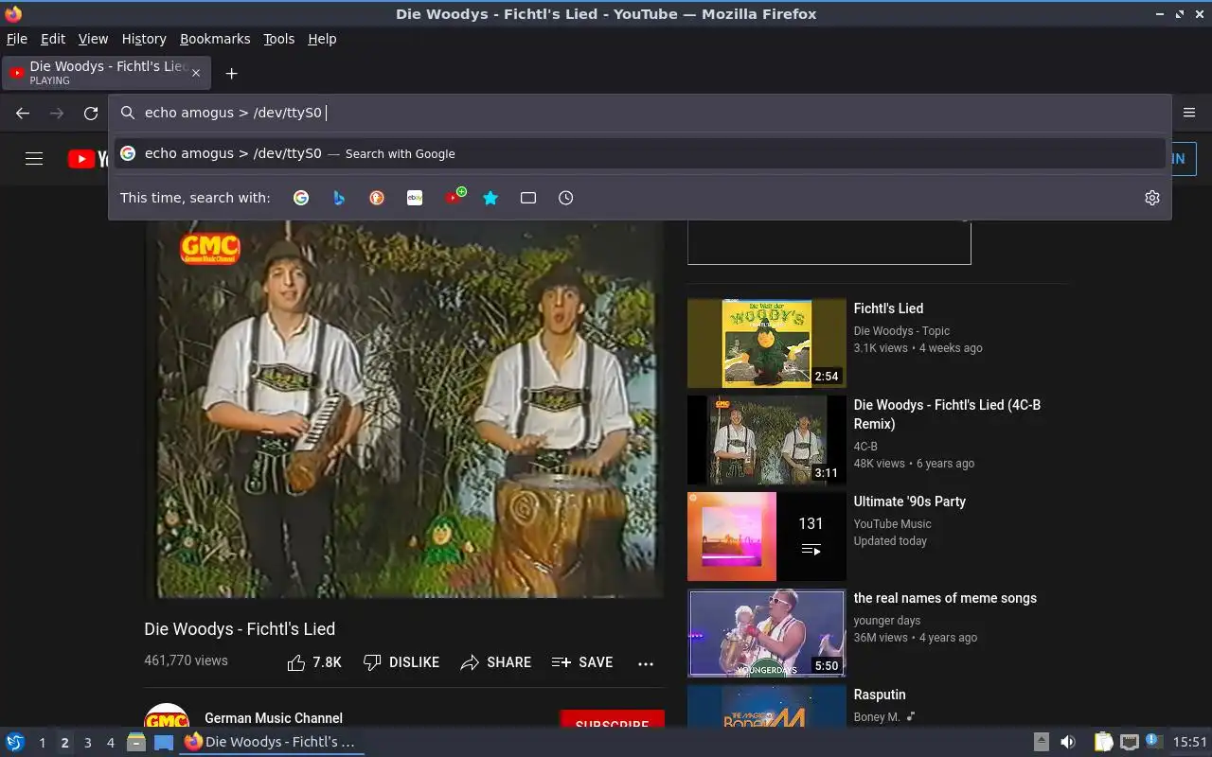Viewport: 1212px width, 757px height.
Task: Switch to workspace 3
Action: [x=87, y=743]
